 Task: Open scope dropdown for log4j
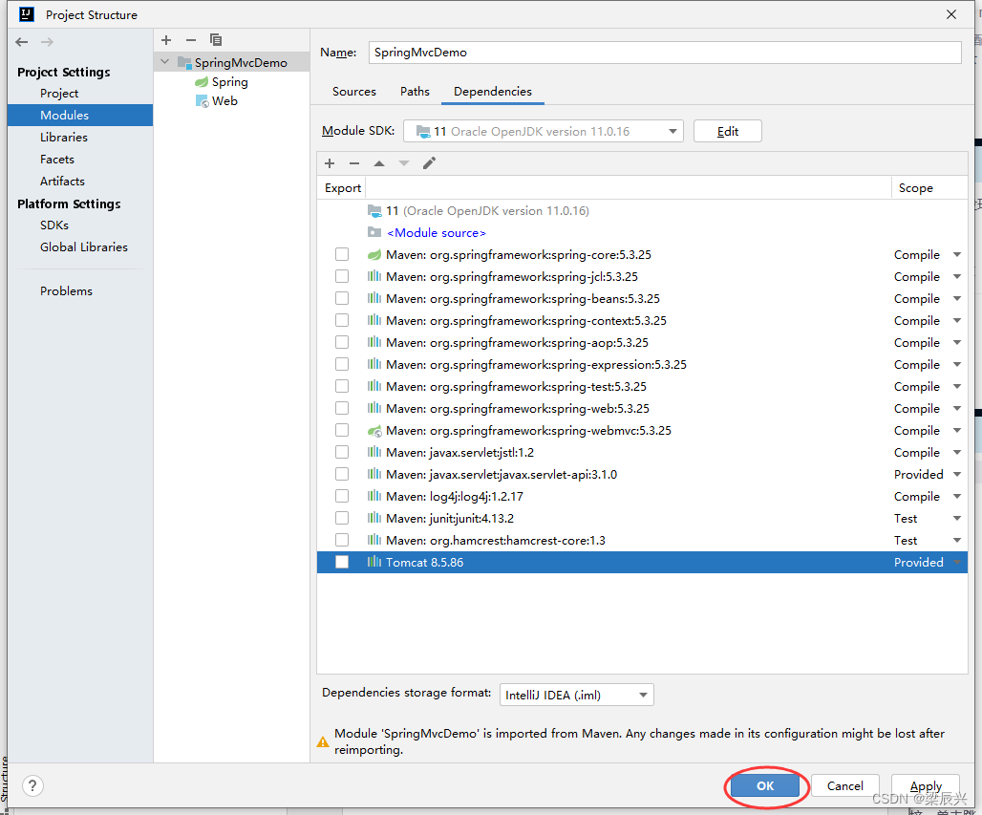tap(957, 497)
